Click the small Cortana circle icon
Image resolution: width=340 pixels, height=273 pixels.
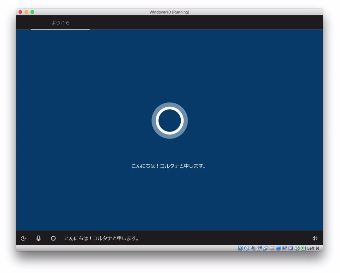click(53, 238)
